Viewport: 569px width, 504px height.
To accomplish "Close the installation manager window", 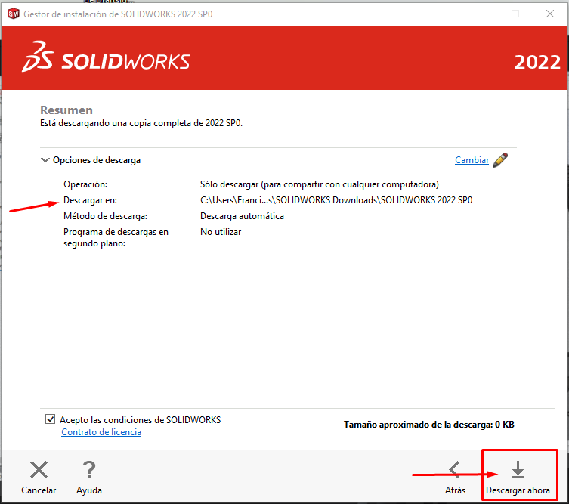I will 550,14.
